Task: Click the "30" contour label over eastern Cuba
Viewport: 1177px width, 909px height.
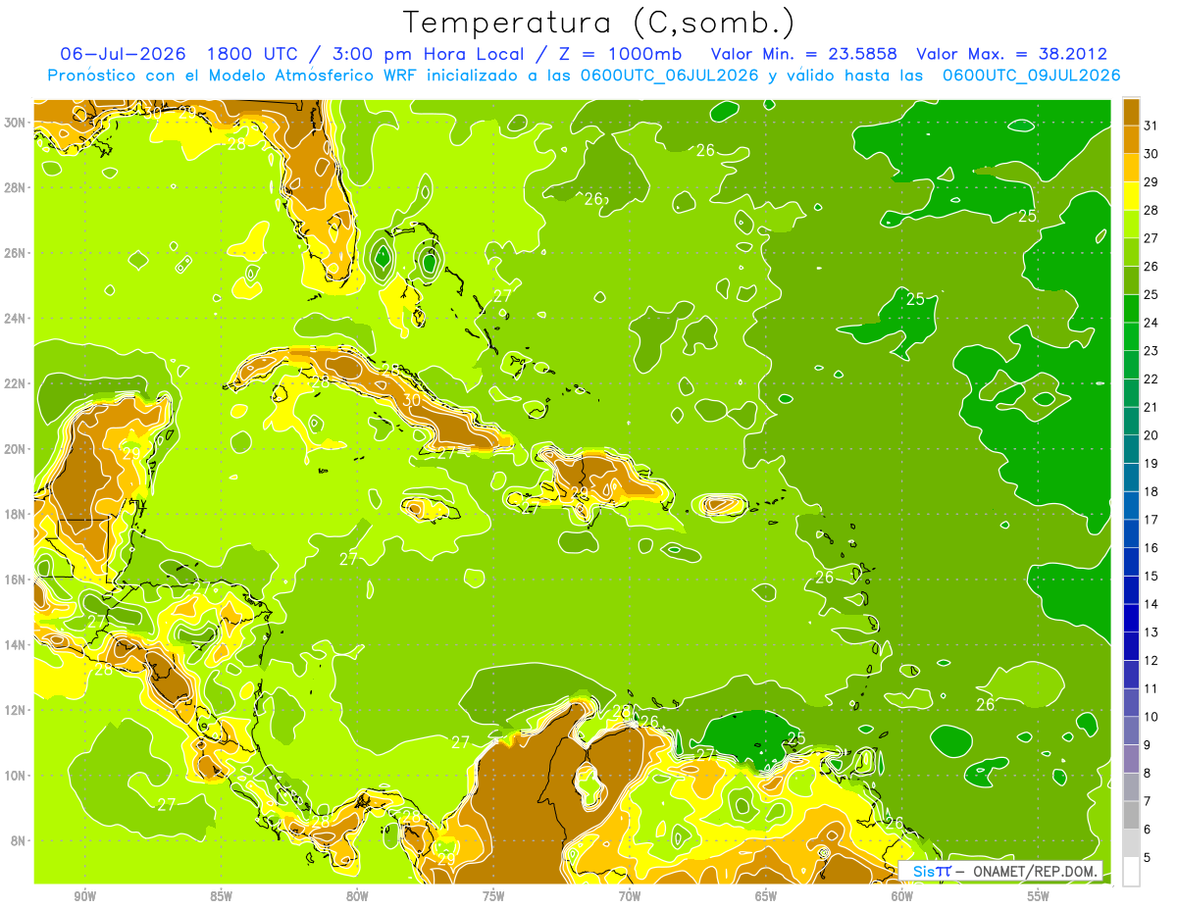Action: pyautogui.click(x=412, y=400)
